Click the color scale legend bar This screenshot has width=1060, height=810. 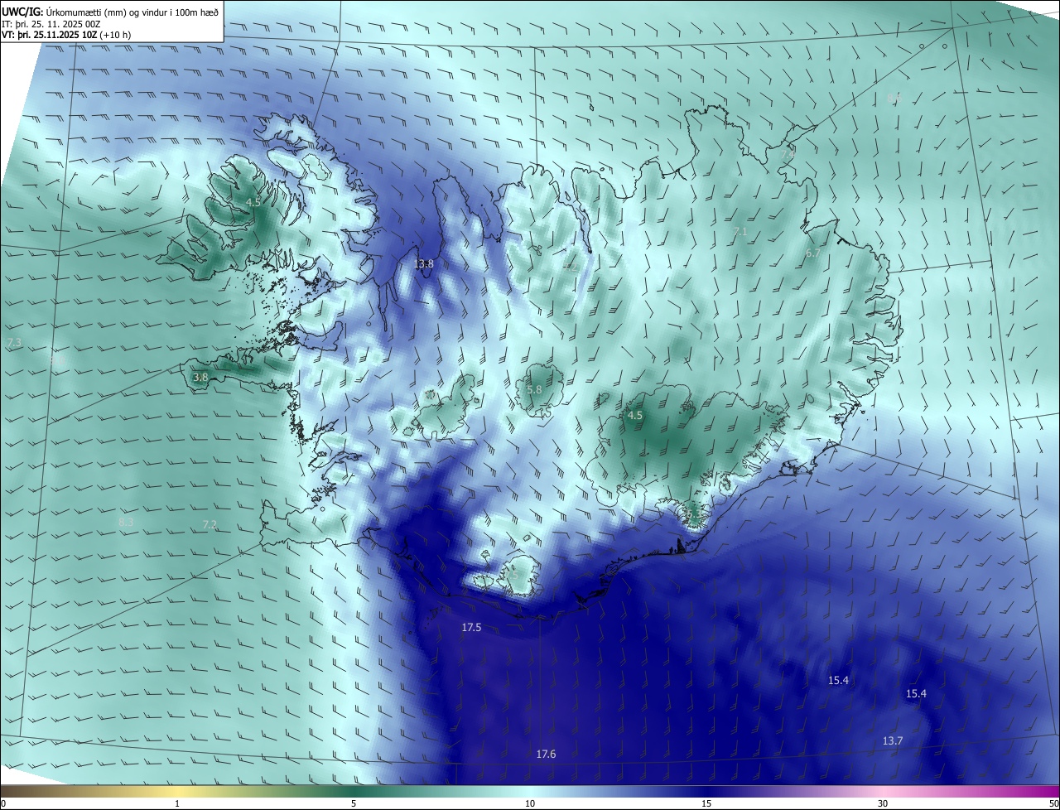(530, 792)
